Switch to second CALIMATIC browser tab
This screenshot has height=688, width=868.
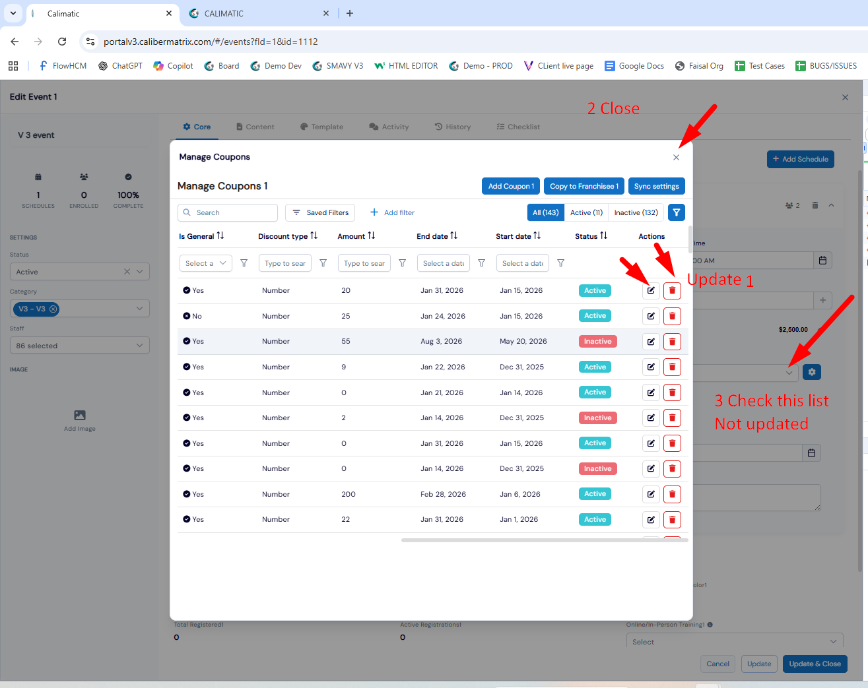(259, 13)
